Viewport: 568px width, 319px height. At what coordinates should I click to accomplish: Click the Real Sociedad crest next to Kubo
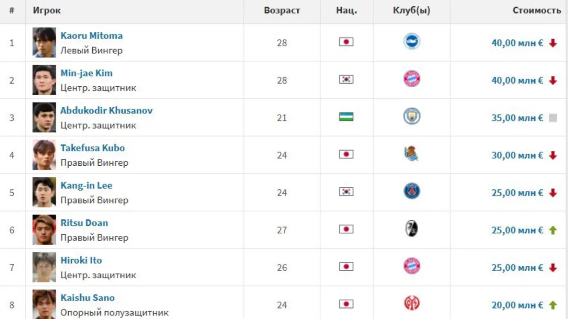coord(411,154)
